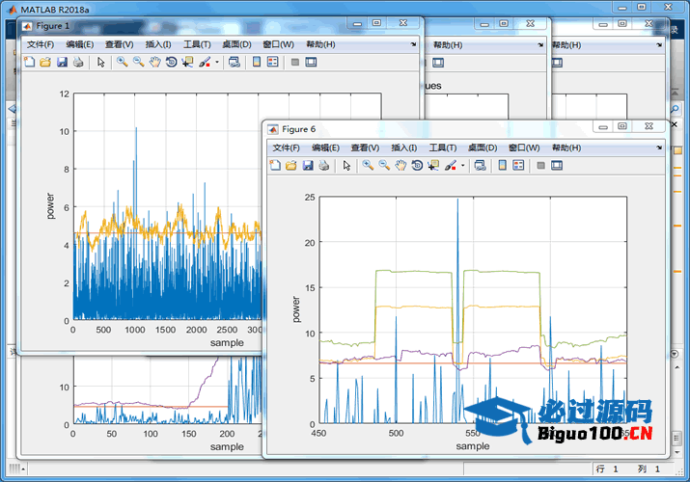Click dock arrow in middle background figure
The width and height of the screenshot is (690, 482).
540,44
